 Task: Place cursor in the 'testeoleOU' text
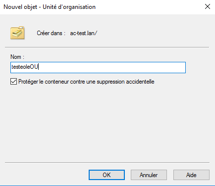click(x=25, y=67)
